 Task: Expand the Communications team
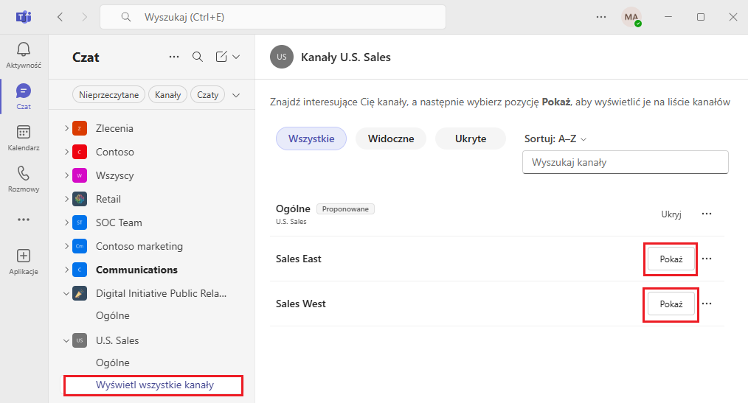pyautogui.click(x=66, y=270)
